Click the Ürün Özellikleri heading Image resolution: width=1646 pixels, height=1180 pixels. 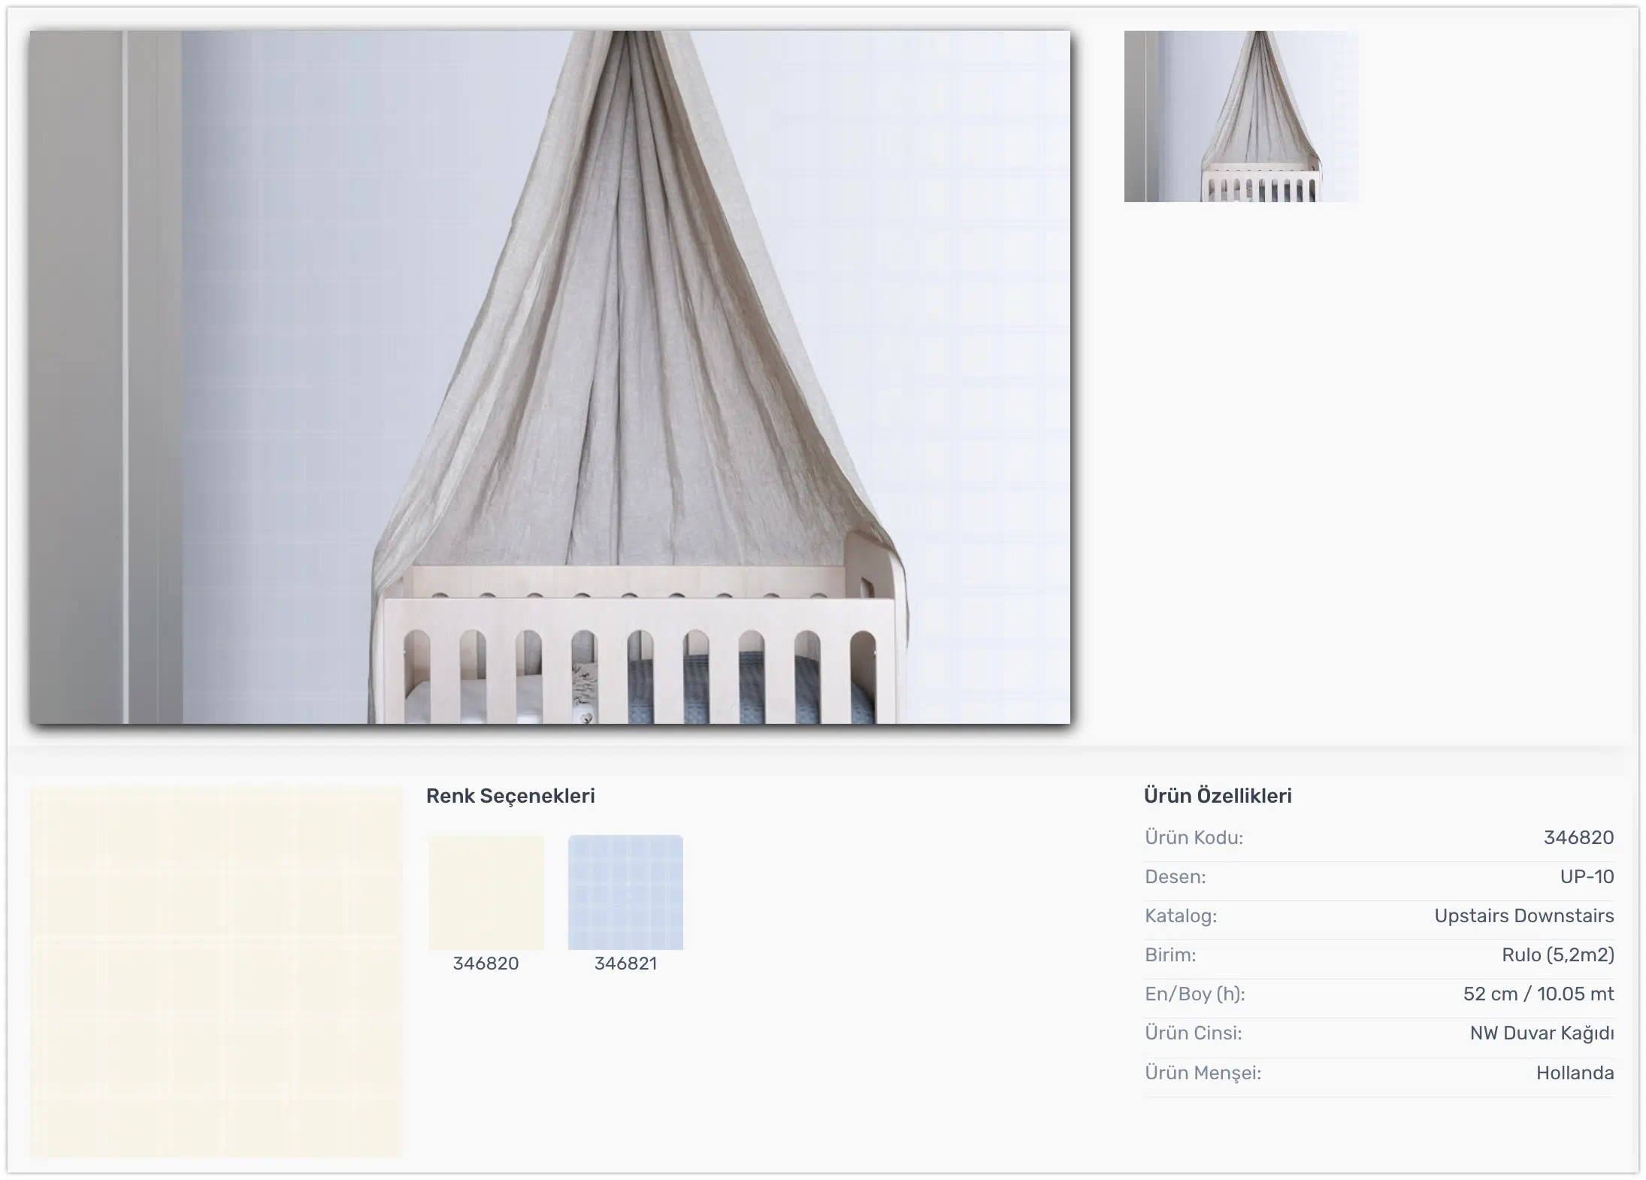point(1218,796)
